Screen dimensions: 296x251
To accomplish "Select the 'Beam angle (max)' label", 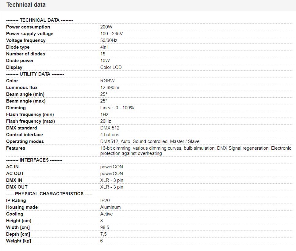I will [26, 101].
